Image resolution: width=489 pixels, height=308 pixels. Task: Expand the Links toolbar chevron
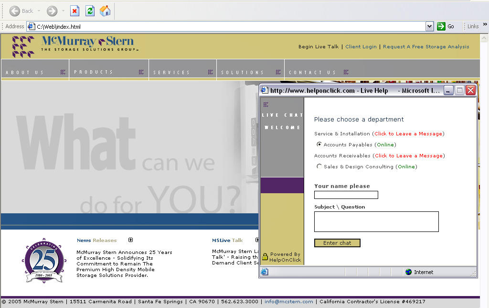(x=485, y=24)
